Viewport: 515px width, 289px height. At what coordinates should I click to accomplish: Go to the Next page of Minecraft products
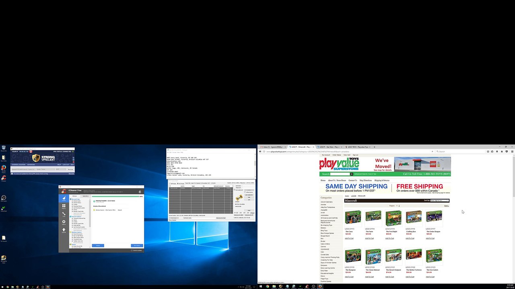(446, 206)
